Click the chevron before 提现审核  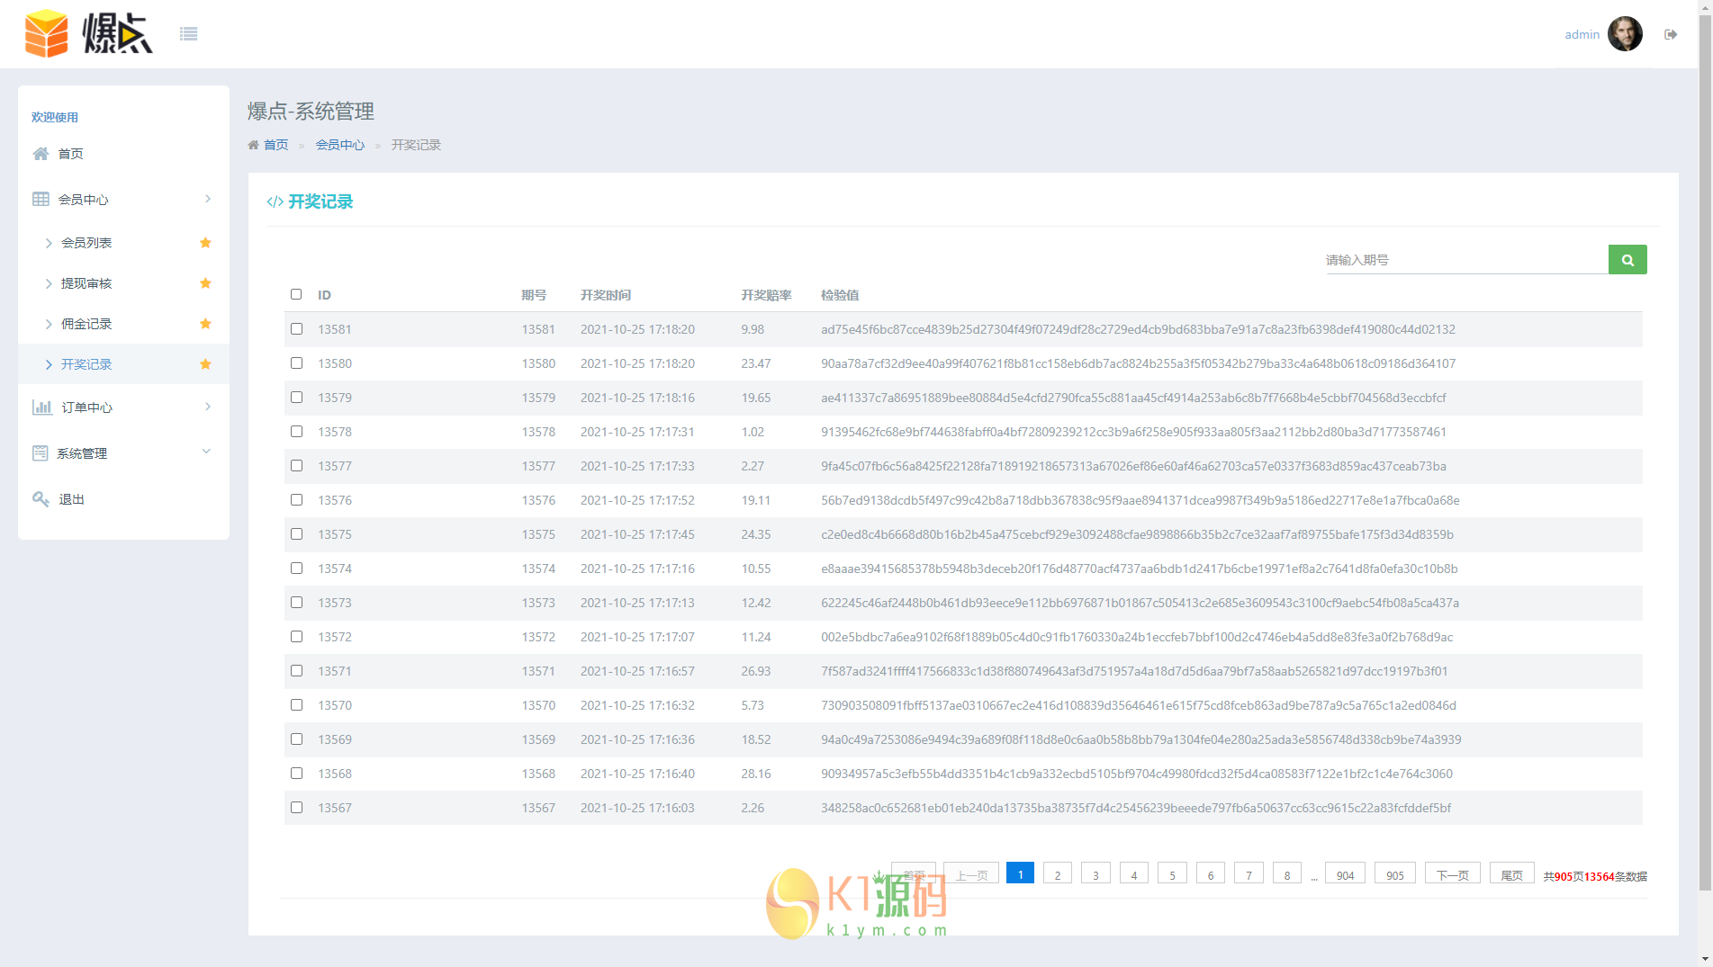49,283
